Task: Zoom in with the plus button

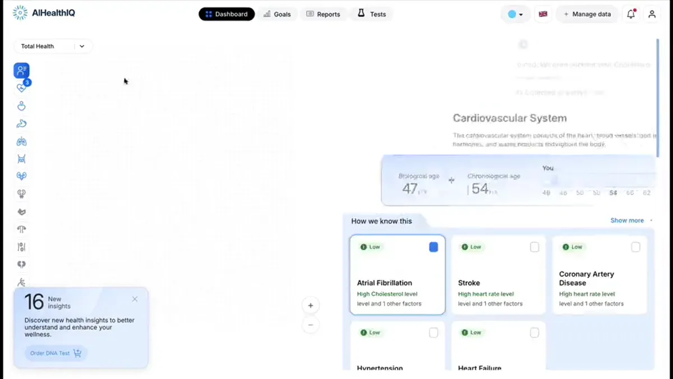Action: 311,306
